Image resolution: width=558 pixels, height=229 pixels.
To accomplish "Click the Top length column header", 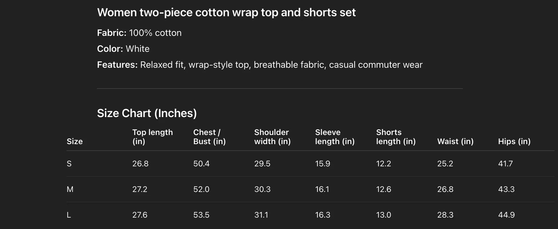I will (x=152, y=137).
